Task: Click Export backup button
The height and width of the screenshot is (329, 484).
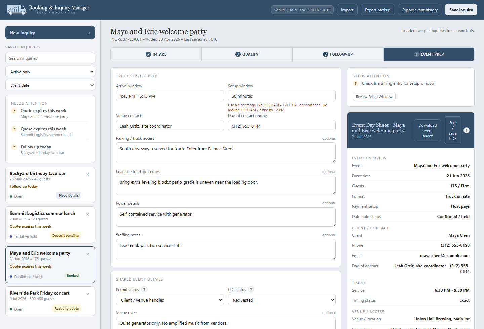Action: [x=378, y=10]
